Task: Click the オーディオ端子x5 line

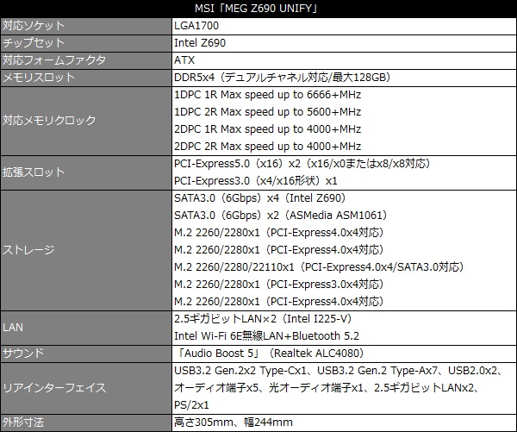Action: tap(327, 388)
